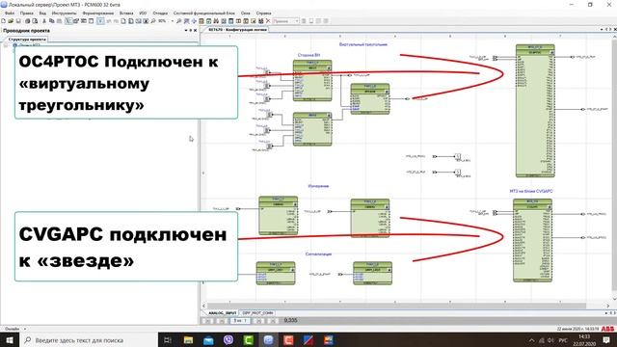This screenshot has width=617, height=347.
Task: Open File Explorer from the taskbar
Action: point(188,340)
